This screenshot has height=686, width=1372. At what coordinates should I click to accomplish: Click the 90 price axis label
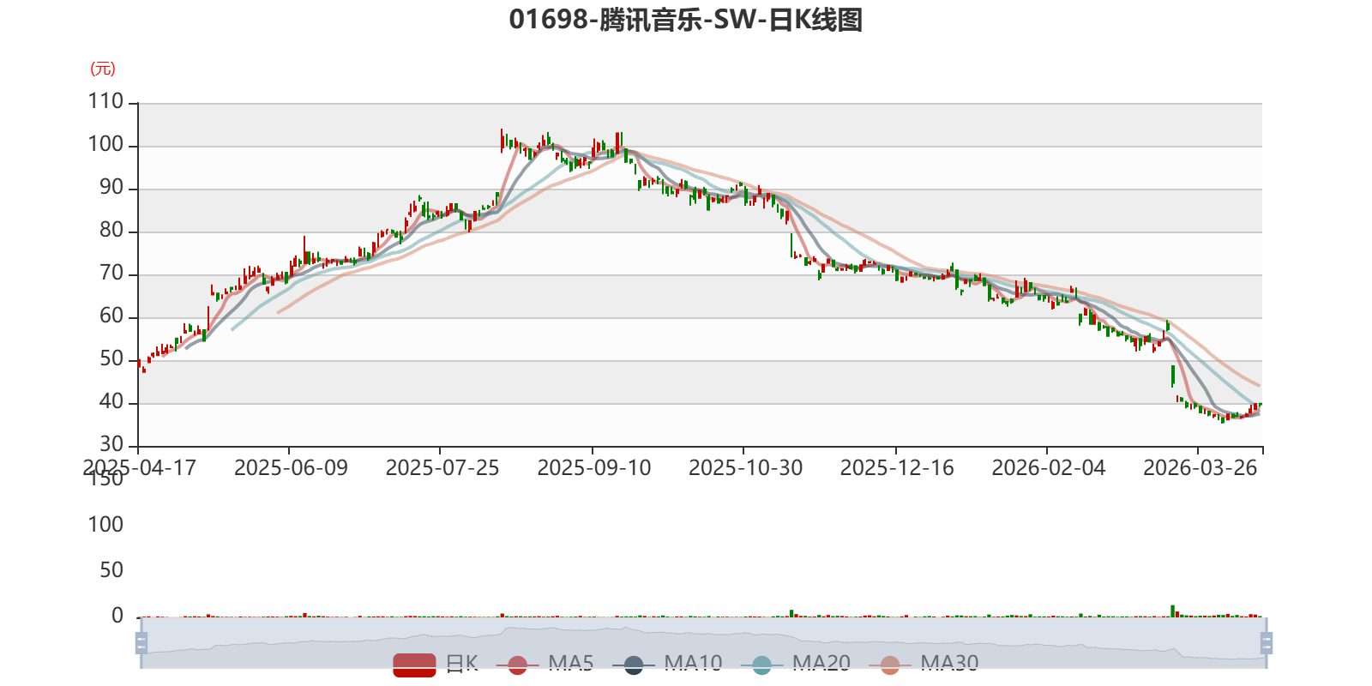111,187
